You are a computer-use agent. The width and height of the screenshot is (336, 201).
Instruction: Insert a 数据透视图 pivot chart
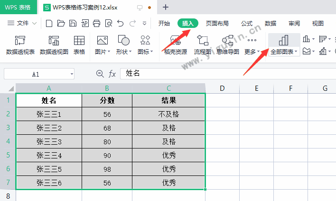point(54,45)
